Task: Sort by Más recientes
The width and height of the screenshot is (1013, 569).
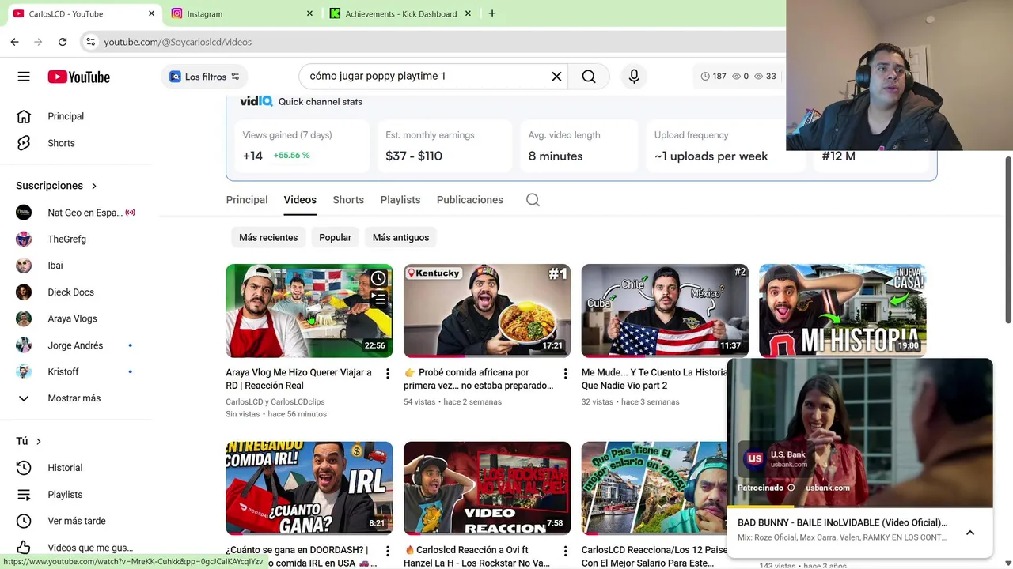Action: pos(268,237)
